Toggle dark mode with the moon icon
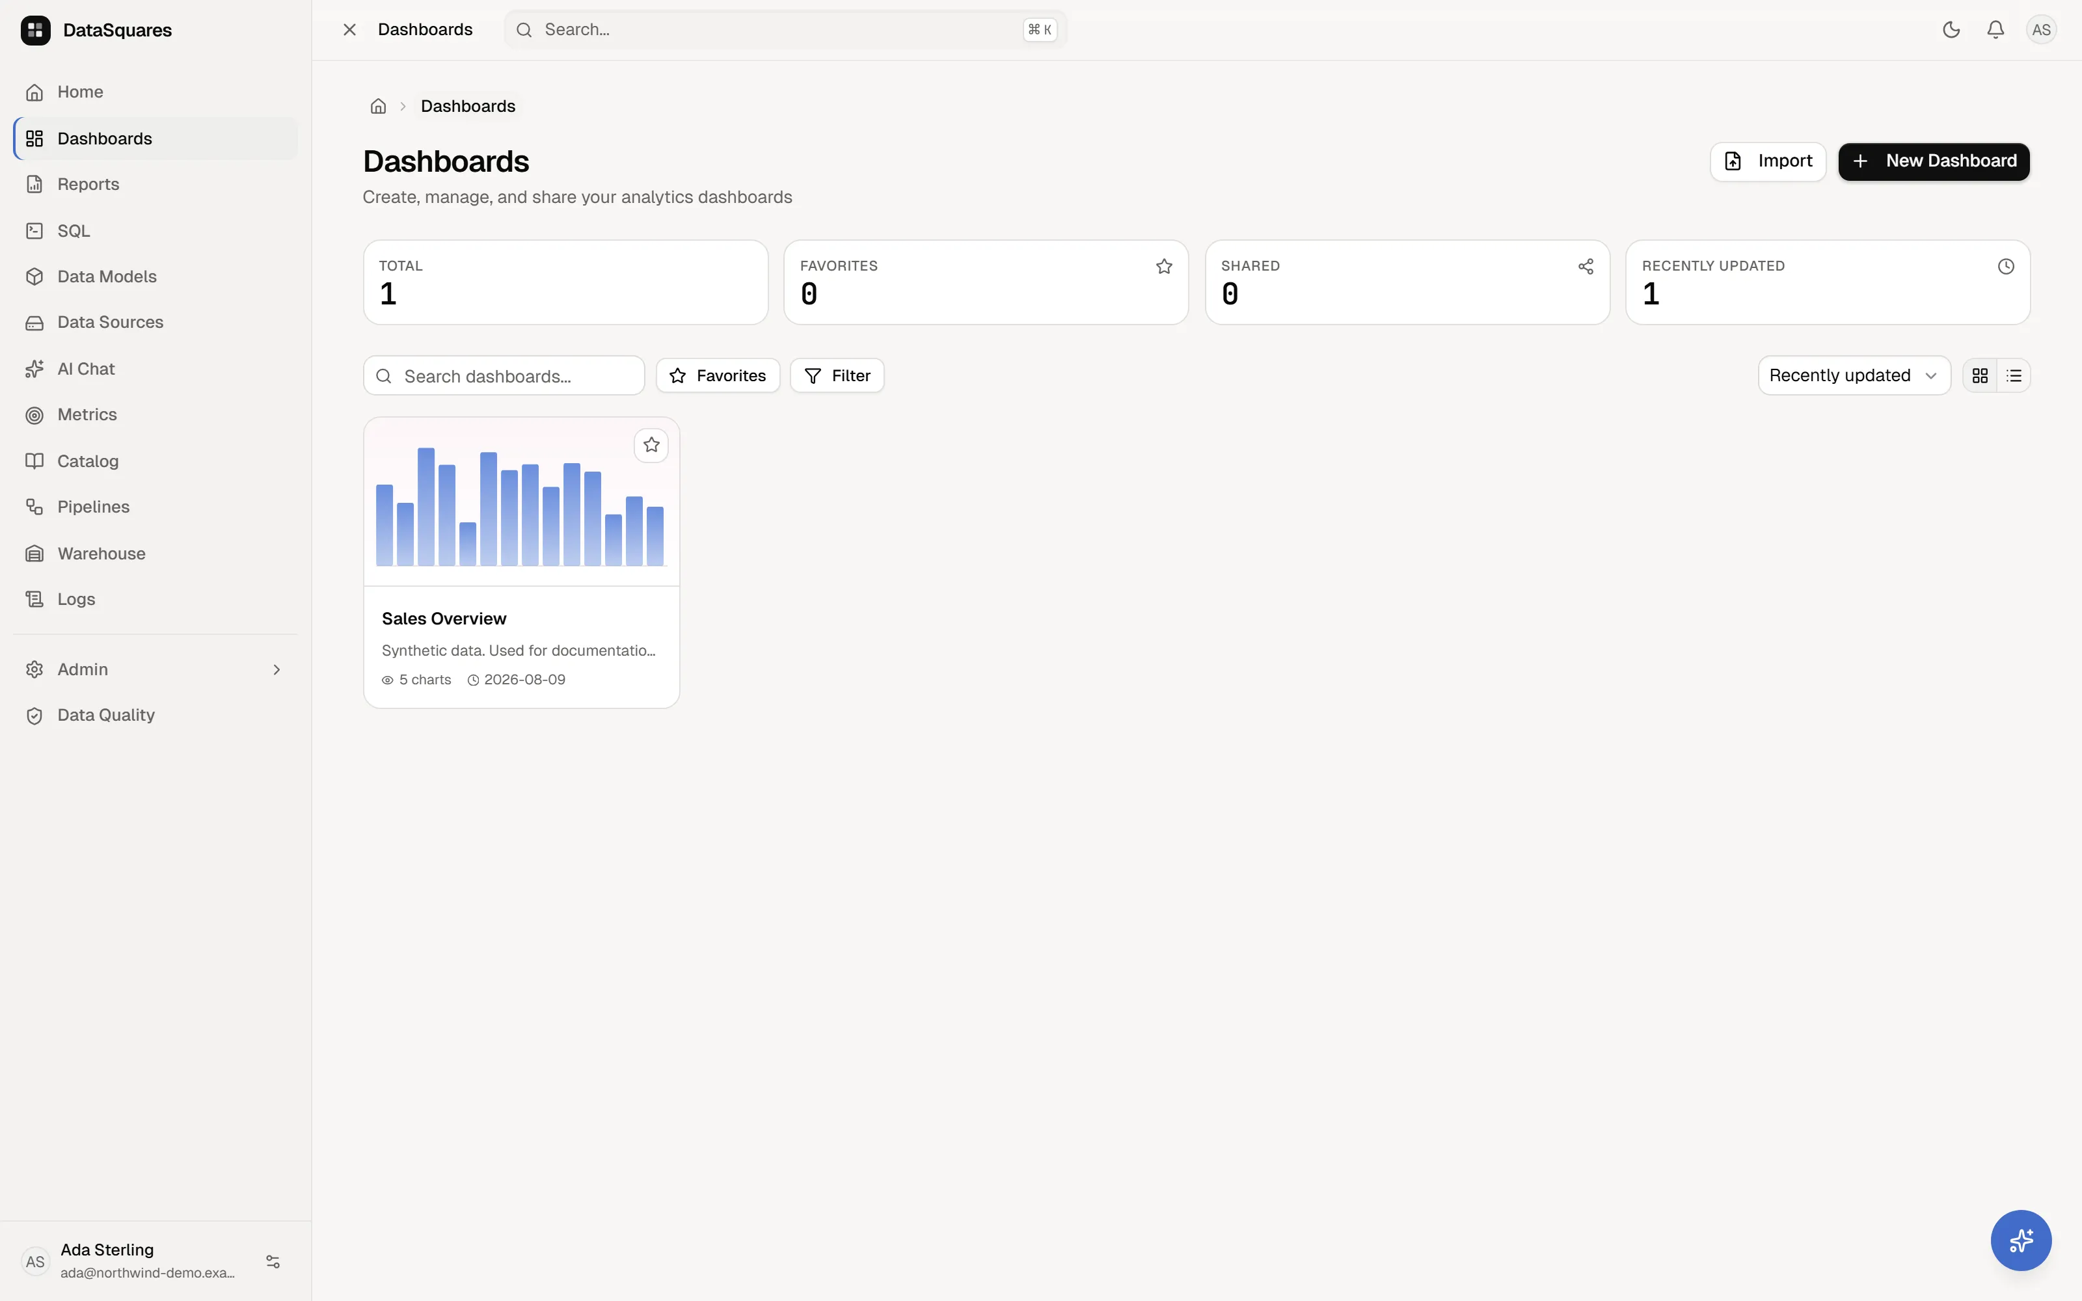Viewport: 2082px width, 1301px height. pos(1951,30)
